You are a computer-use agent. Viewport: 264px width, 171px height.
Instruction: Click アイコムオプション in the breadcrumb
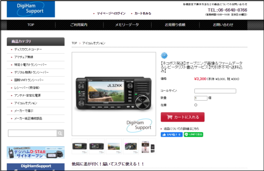point(94,43)
